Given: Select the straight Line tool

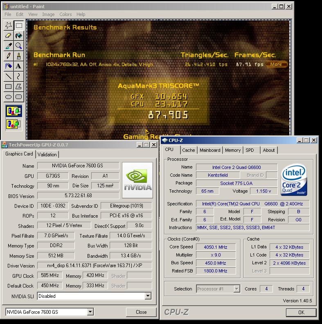Looking at the screenshot, I should [9, 76].
